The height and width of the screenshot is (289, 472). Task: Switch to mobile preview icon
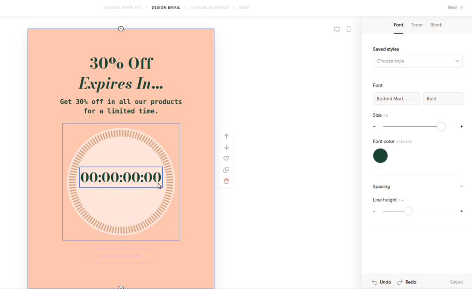click(348, 29)
